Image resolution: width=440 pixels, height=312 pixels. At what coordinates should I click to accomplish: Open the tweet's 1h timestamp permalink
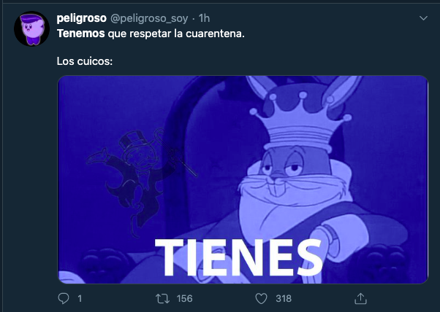point(204,18)
